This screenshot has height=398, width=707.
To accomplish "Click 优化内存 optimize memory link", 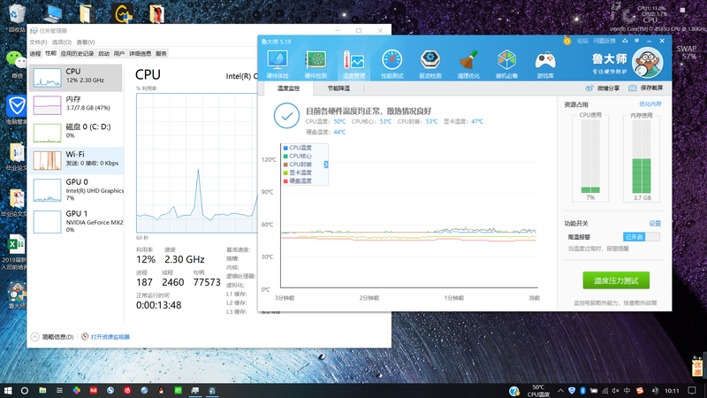I will 650,104.
